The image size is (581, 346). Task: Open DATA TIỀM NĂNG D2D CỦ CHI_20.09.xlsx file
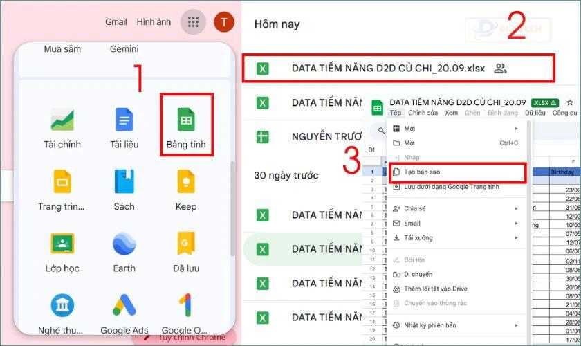pos(398,69)
